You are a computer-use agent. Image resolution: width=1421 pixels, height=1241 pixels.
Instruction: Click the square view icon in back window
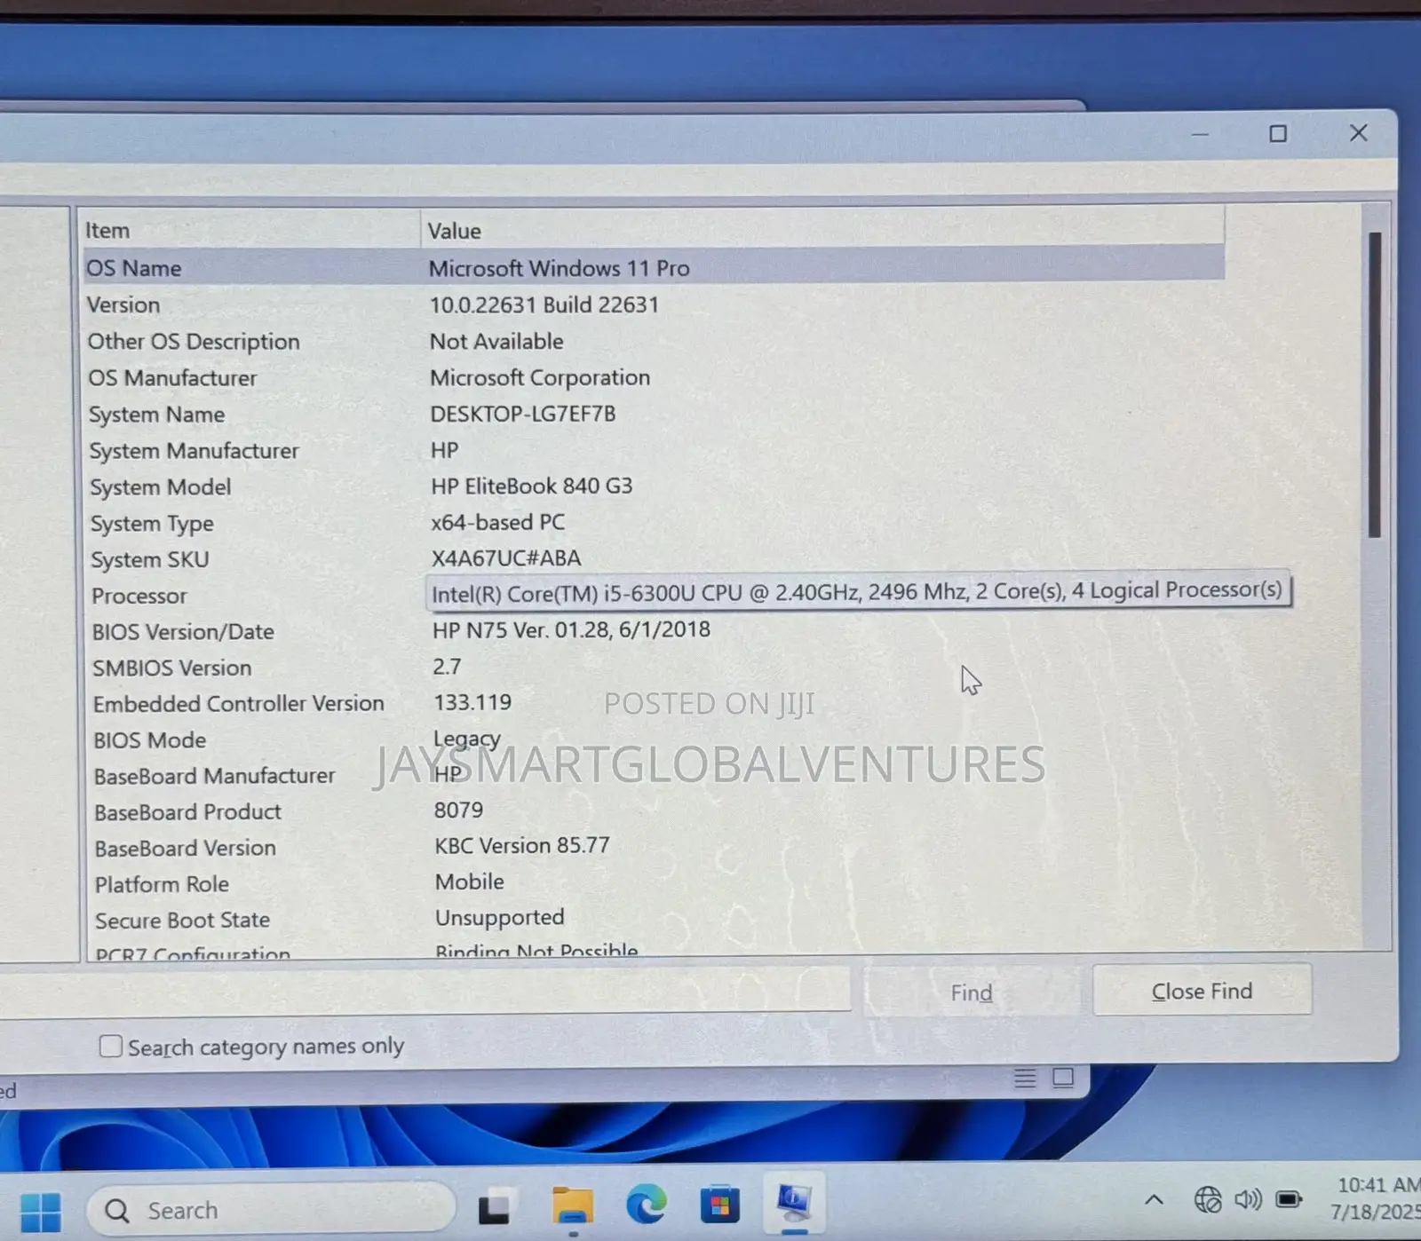(x=1063, y=1078)
